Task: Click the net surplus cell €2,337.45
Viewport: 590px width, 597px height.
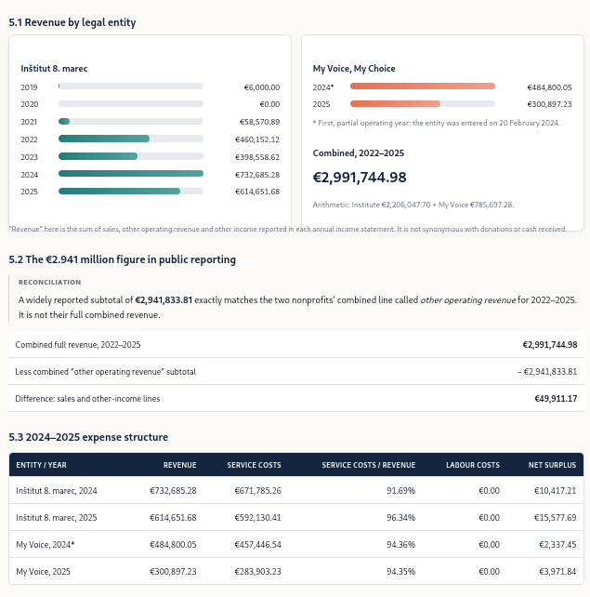Action: [x=557, y=545]
